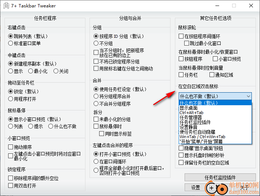Toggle 用鼠标右键在分组之间拖动 checkbox

[x=96, y=69]
